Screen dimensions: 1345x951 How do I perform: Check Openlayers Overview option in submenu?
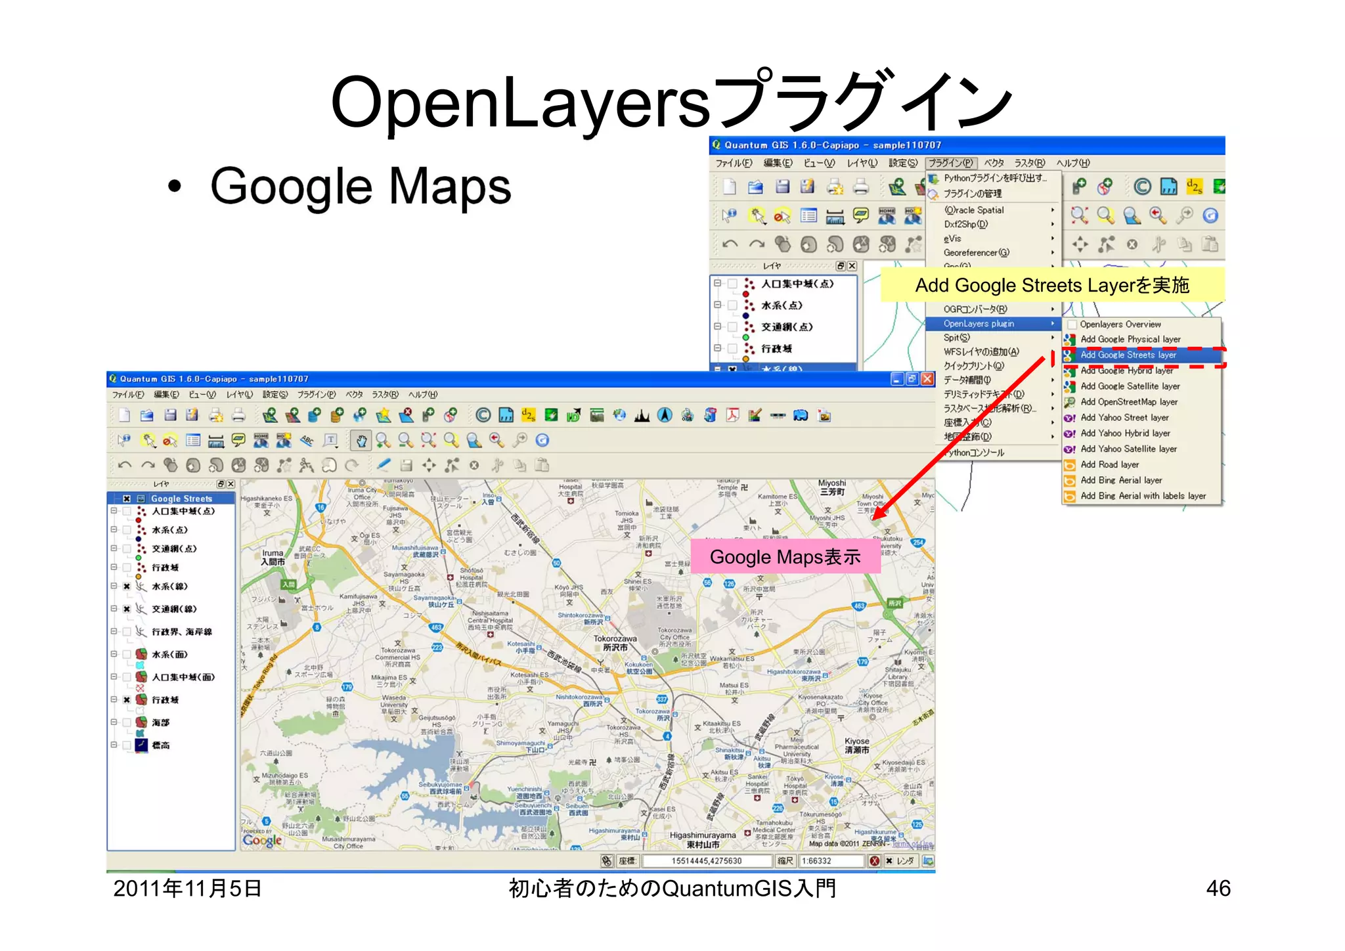point(1072,324)
